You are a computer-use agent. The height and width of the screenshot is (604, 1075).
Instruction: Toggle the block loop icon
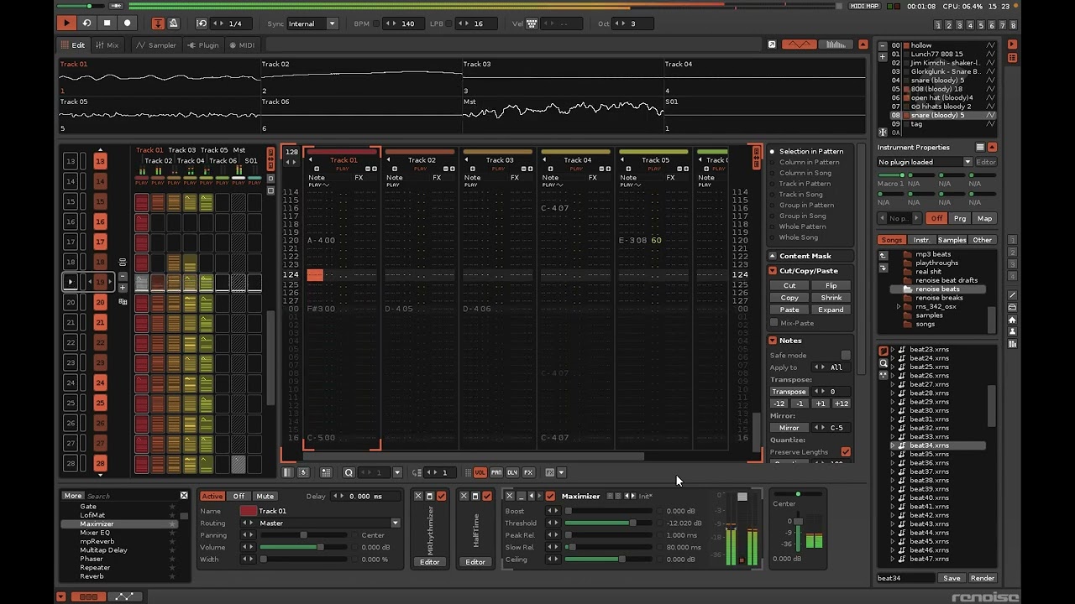coord(202,23)
